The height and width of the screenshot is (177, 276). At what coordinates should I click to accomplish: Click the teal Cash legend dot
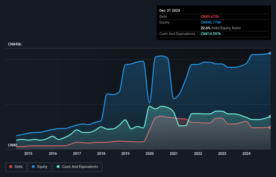point(58,167)
